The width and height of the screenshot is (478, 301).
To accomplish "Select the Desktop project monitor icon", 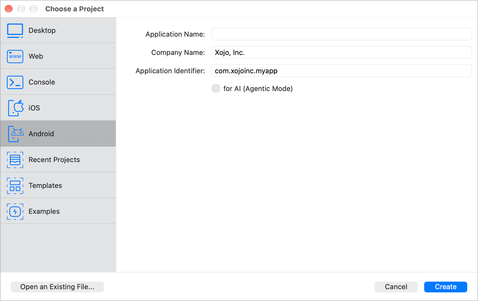I will point(15,30).
